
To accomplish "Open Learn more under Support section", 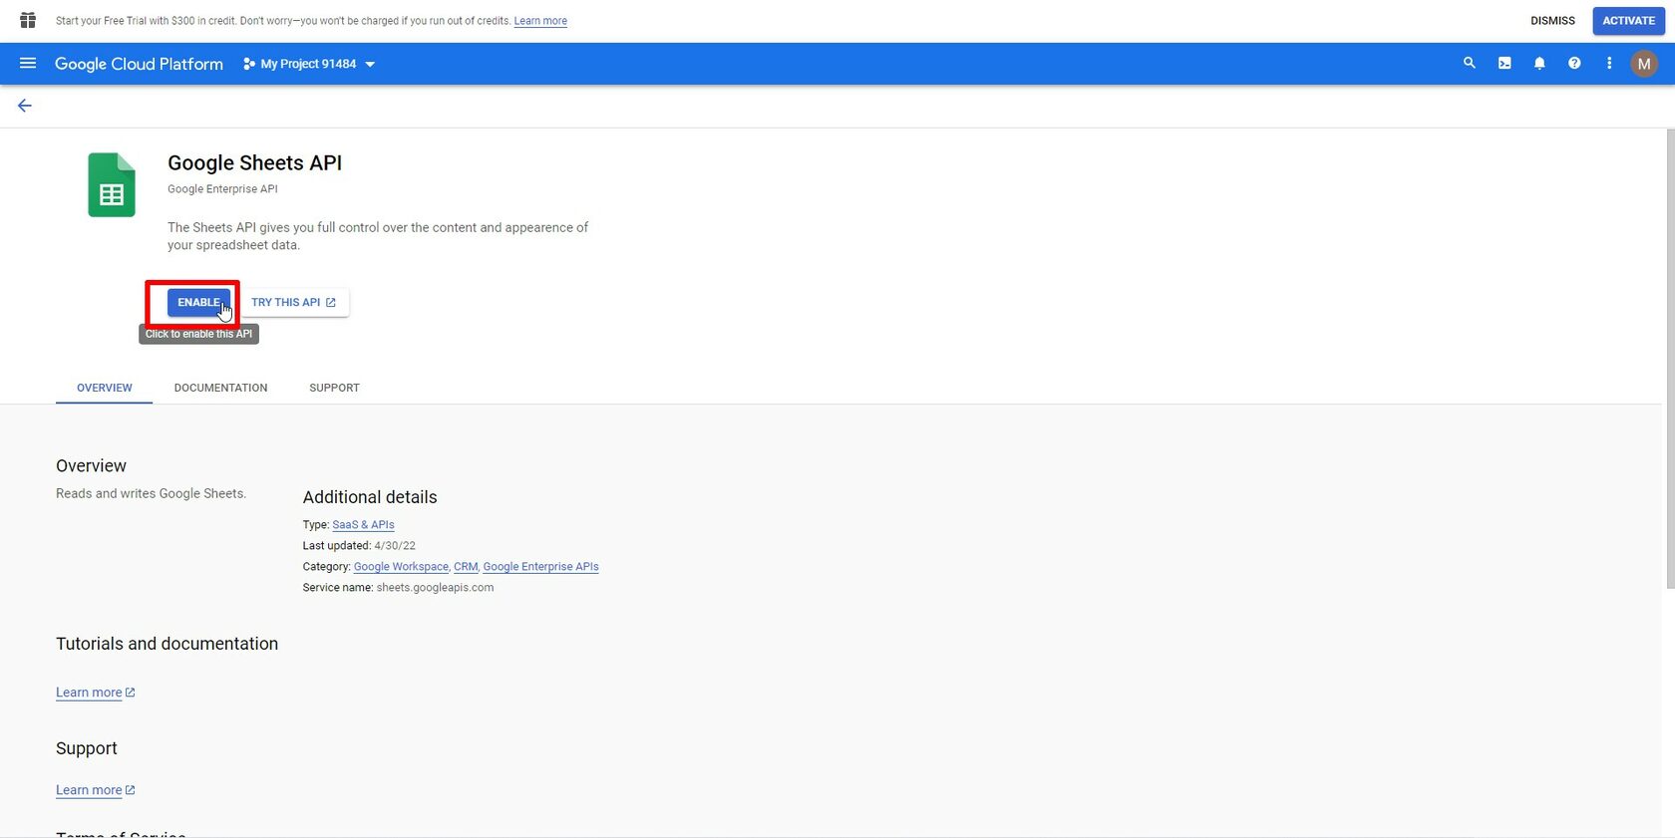I will (x=95, y=790).
